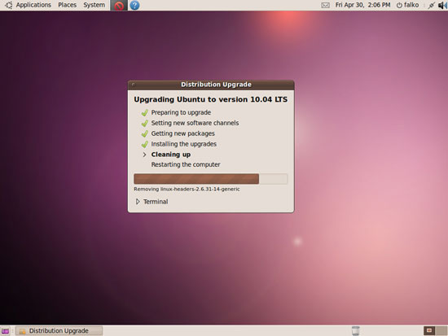Open the volume speaker icon
Screen dimensions: 448x336
click(x=442, y=5)
